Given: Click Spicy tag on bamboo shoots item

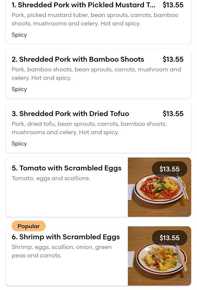Looking at the screenshot, I should click(19, 89).
